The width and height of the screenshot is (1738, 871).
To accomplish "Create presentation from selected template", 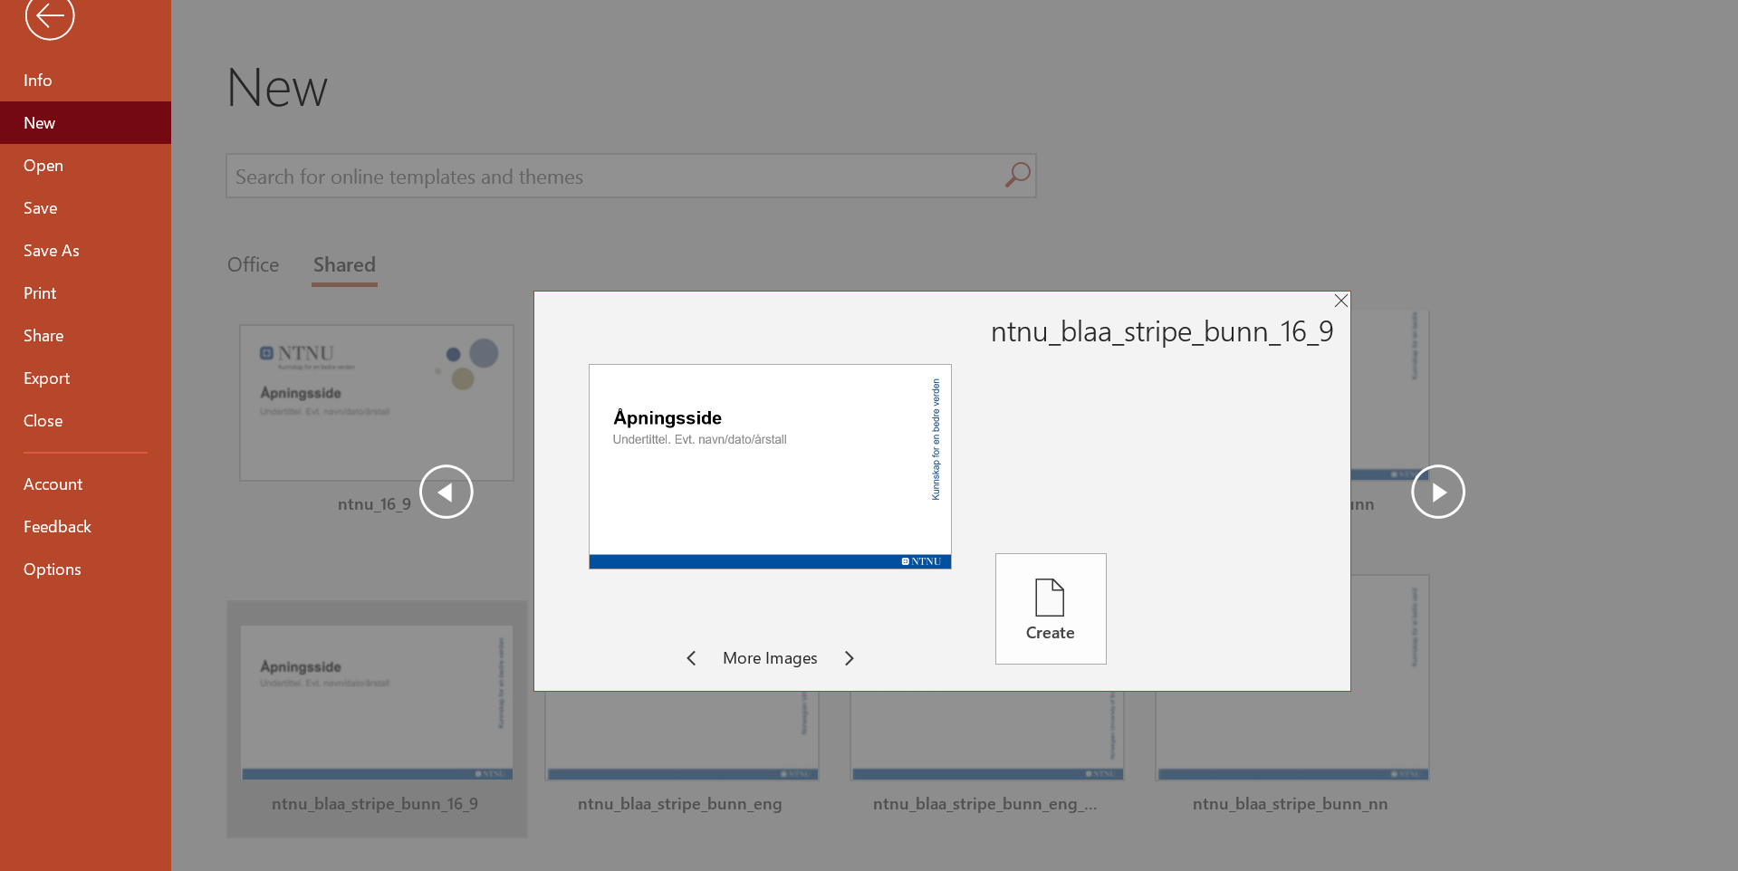I will [x=1051, y=608].
